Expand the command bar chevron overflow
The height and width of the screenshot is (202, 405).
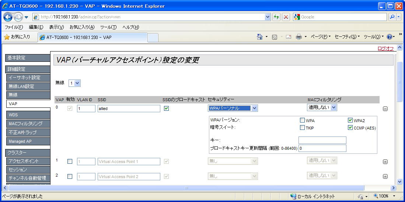400,34
